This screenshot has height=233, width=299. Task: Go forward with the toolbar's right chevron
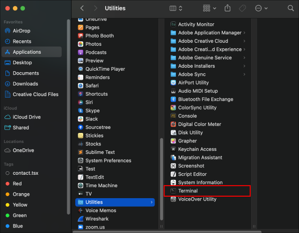click(95, 8)
